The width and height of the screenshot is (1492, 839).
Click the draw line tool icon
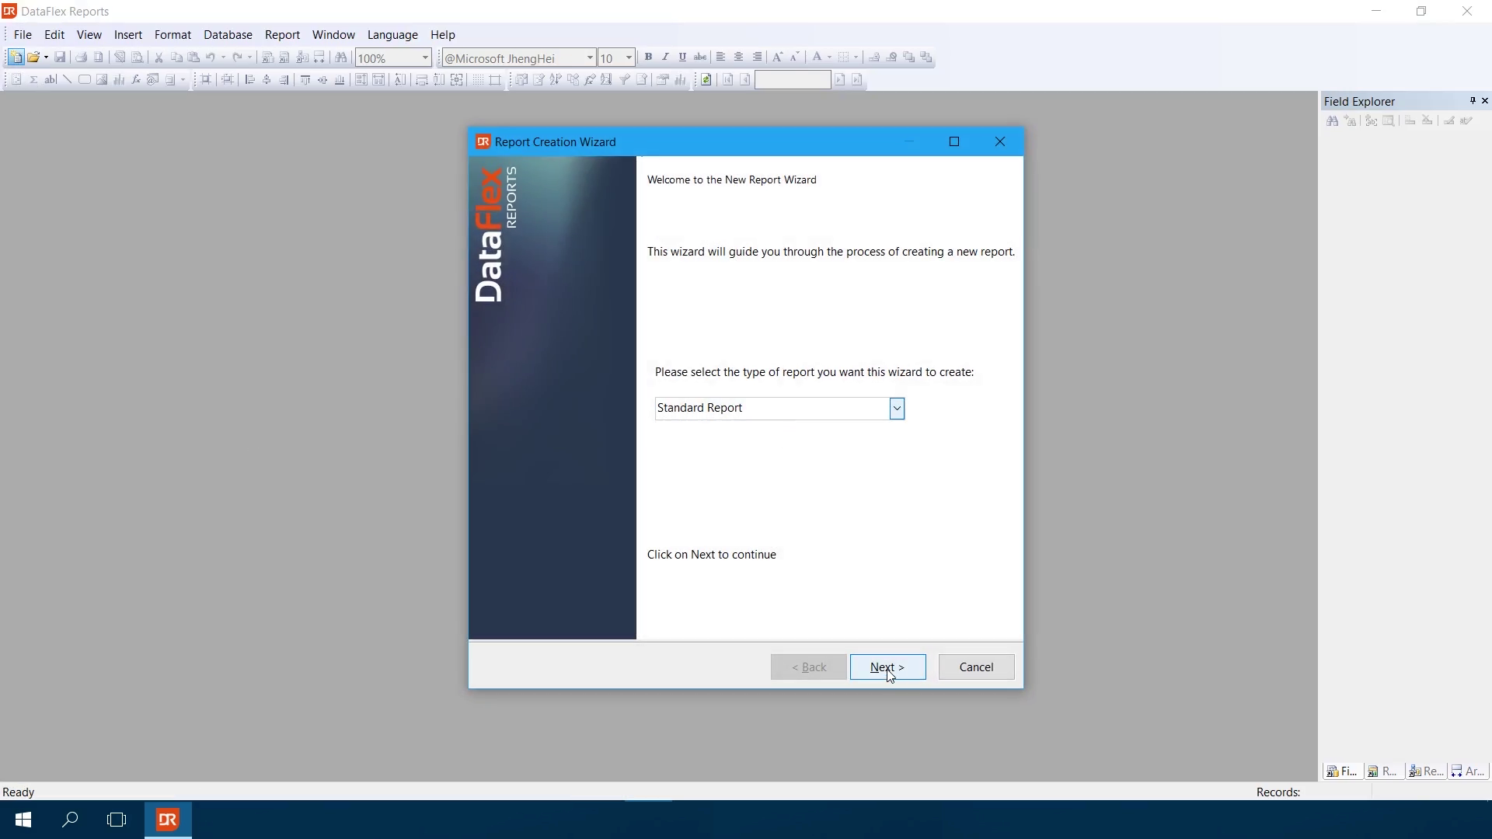click(68, 80)
